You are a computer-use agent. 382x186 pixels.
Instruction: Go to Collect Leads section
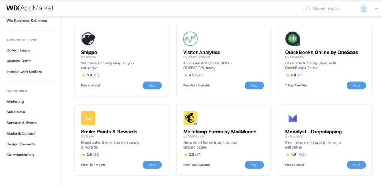[18, 50]
